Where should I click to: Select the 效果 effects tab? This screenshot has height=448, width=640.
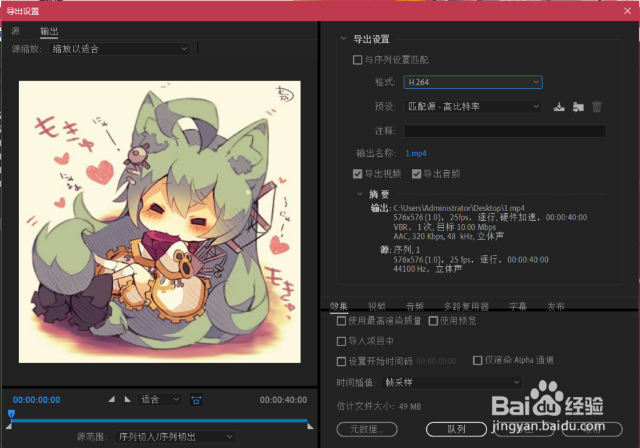pyautogui.click(x=339, y=307)
